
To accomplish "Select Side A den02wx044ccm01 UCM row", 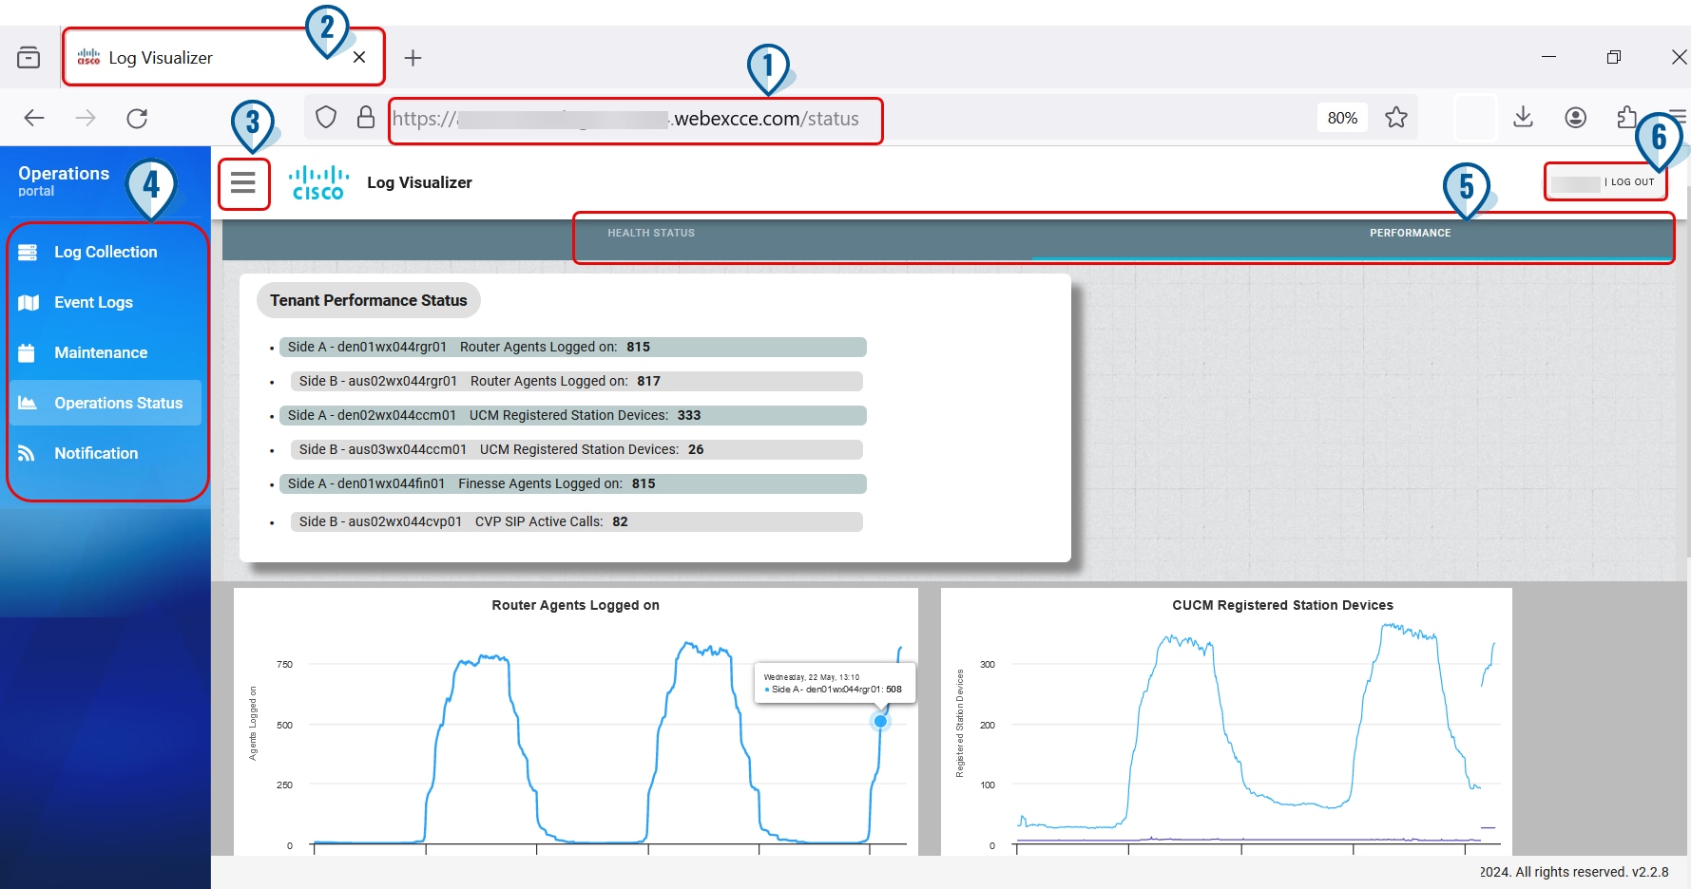I will coord(573,415).
